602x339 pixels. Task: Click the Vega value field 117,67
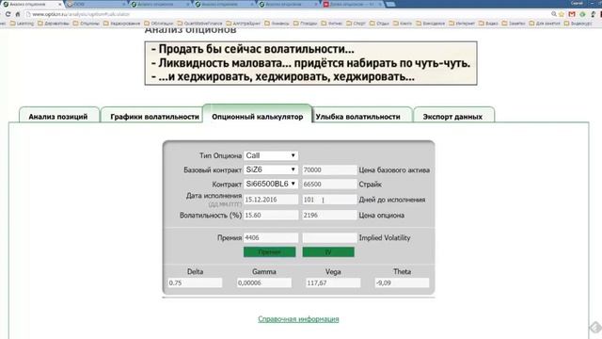[333, 282]
